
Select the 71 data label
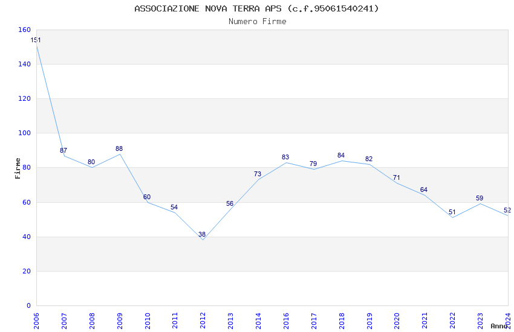[x=397, y=178]
